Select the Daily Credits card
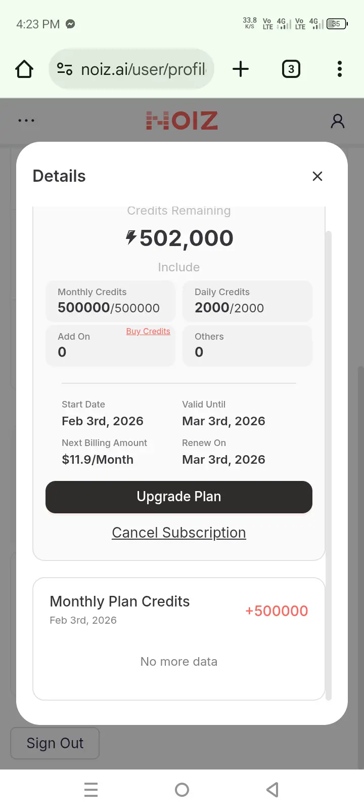 click(248, 301)
